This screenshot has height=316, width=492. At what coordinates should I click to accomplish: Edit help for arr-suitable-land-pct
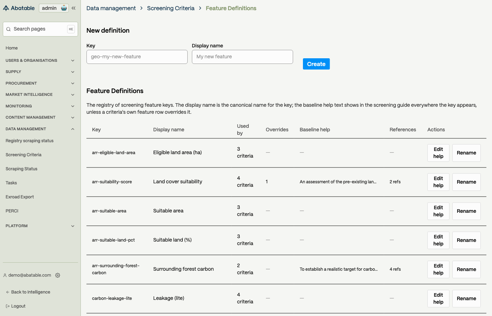[438, 240]
